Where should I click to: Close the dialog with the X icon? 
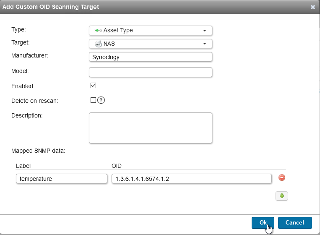pyautogui.click(x=313, y=7)
